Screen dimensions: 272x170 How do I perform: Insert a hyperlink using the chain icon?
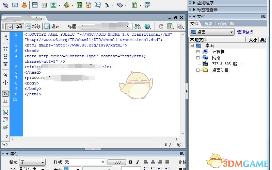[6, 5]
